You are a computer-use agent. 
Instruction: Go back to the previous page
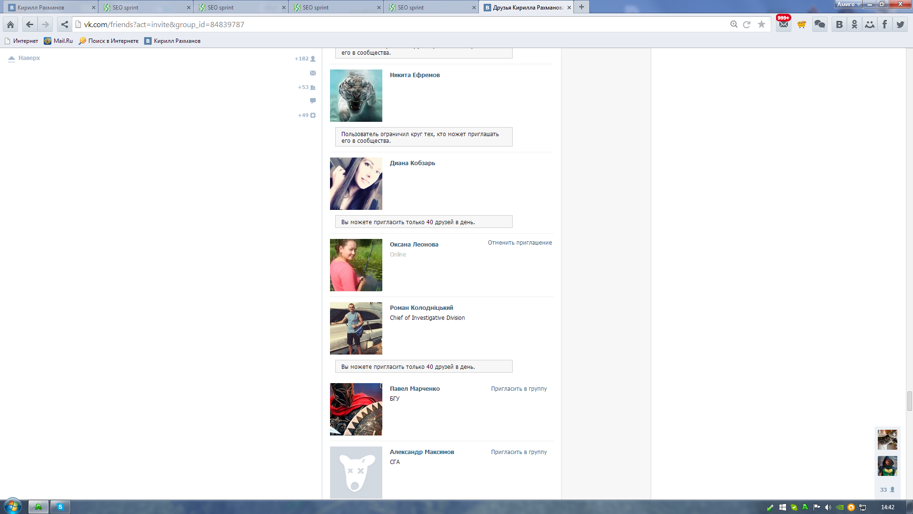[x=29, y=24]
